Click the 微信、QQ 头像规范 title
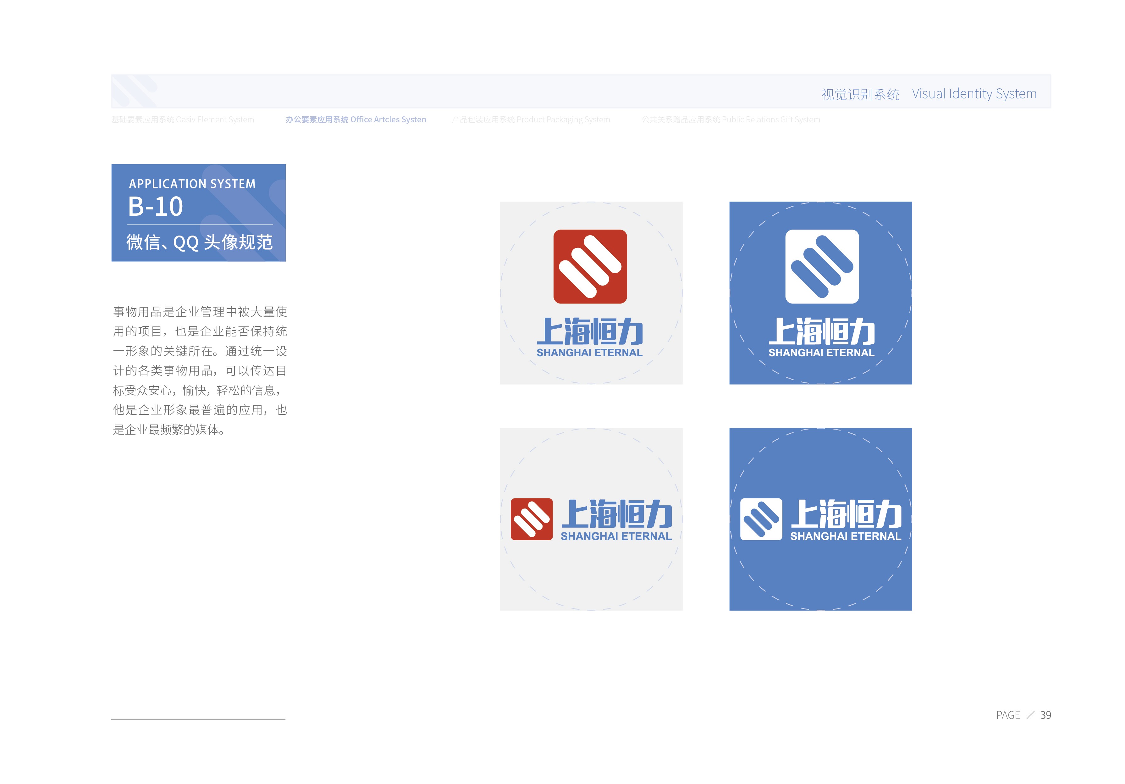Screen dimensions: 1125x784 click(x=199, y=242)
